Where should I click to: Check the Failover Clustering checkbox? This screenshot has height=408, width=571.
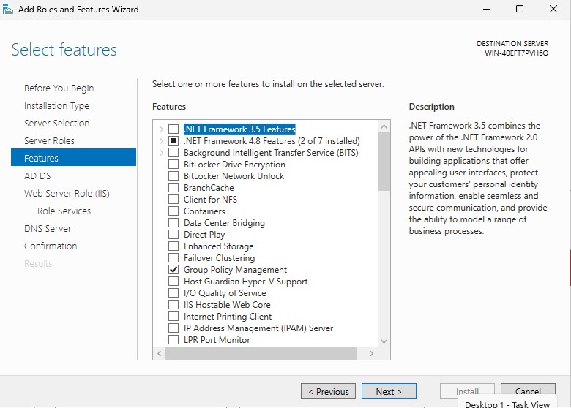[173, 258]
